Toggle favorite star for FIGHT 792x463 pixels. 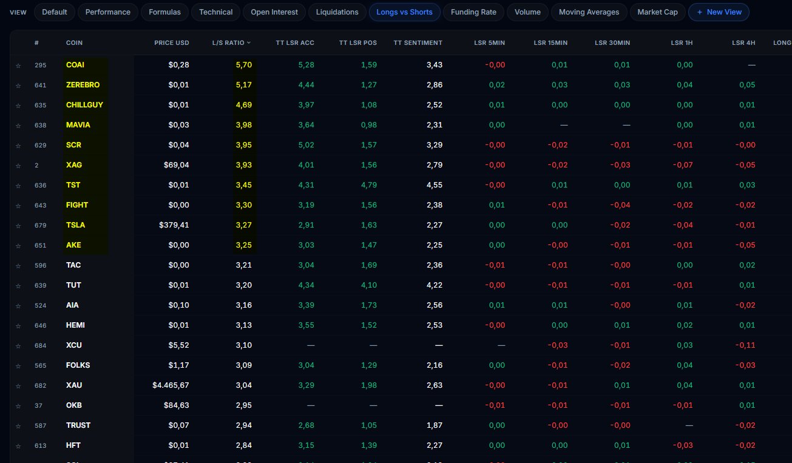pyautogui.click(x=18, y=205)
